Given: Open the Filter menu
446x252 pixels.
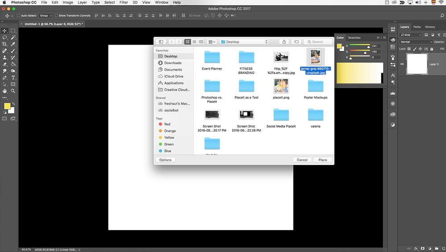Looking at the screenshot, I should click(x=124, y=3).
